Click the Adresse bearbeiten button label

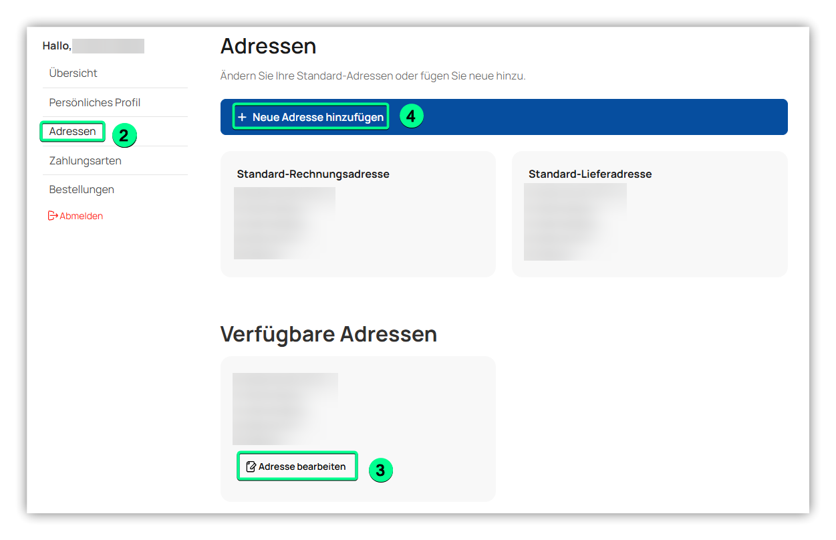[302, 466]
